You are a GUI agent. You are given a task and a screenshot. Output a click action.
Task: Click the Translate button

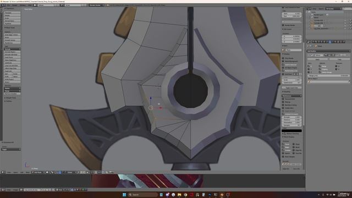coord(12,13)
